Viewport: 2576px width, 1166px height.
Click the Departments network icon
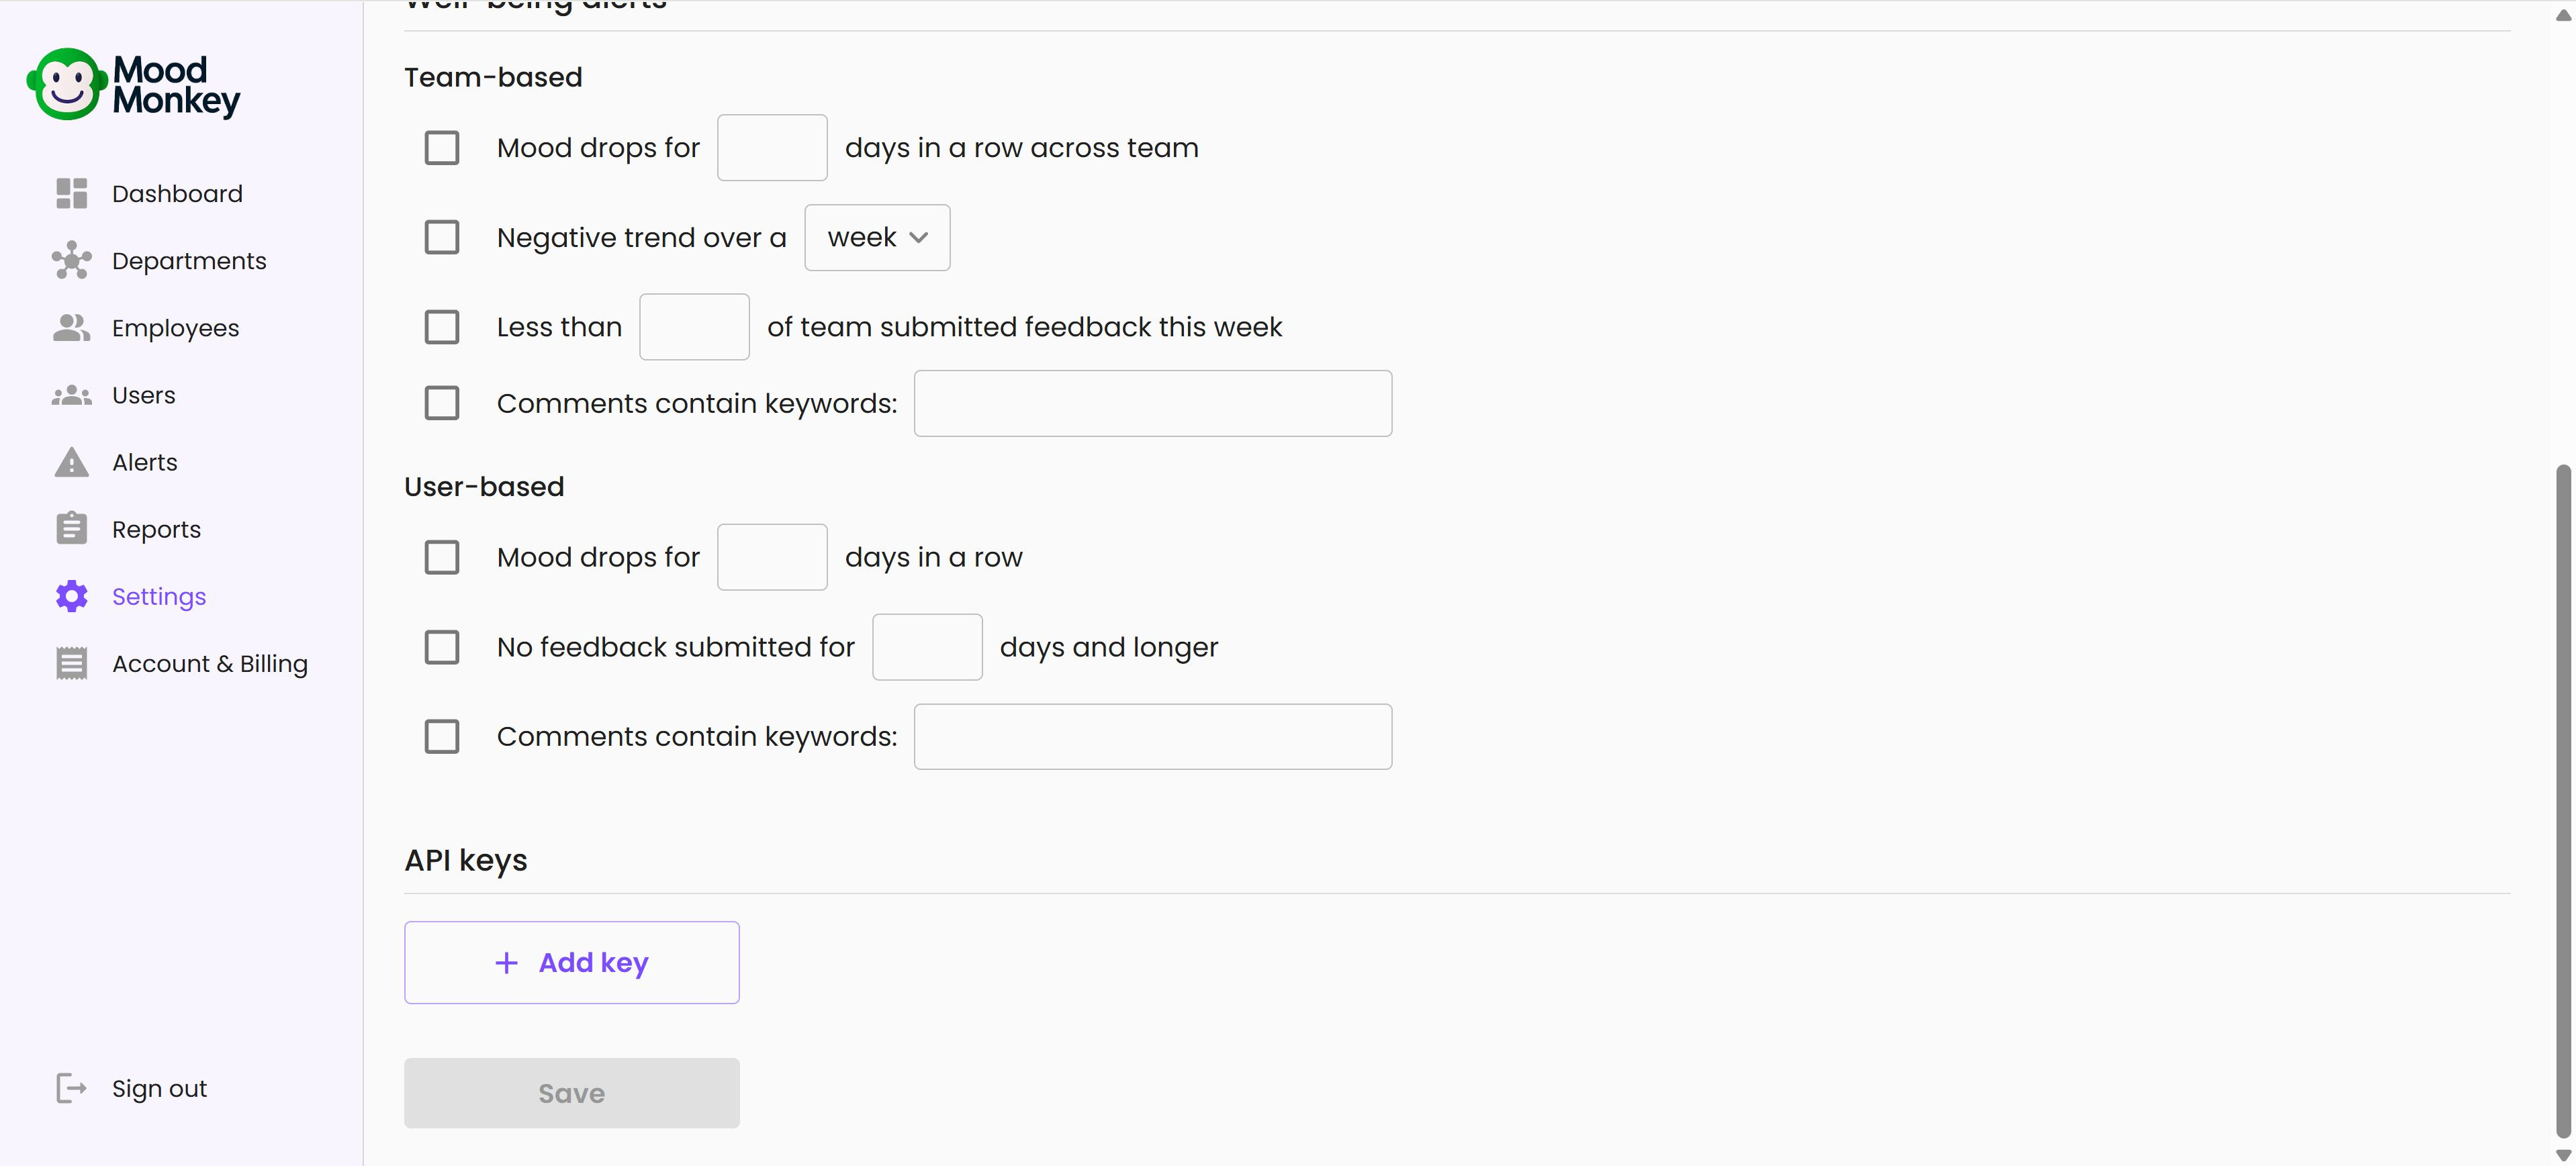[x=71, y=260]
